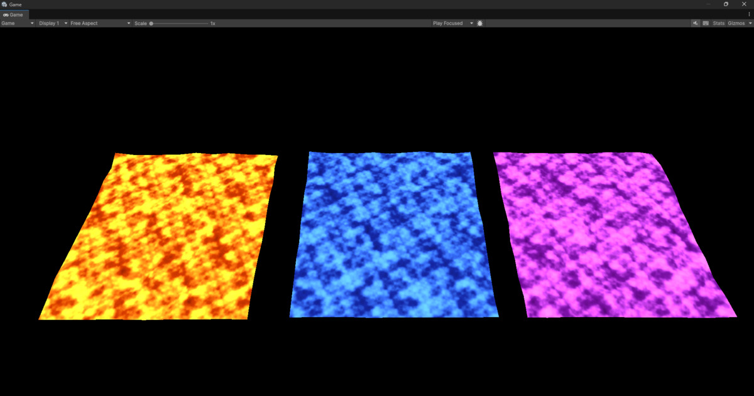Click the 1x scale value
Viewport: 754px width, 396px height.
(212, 23)
